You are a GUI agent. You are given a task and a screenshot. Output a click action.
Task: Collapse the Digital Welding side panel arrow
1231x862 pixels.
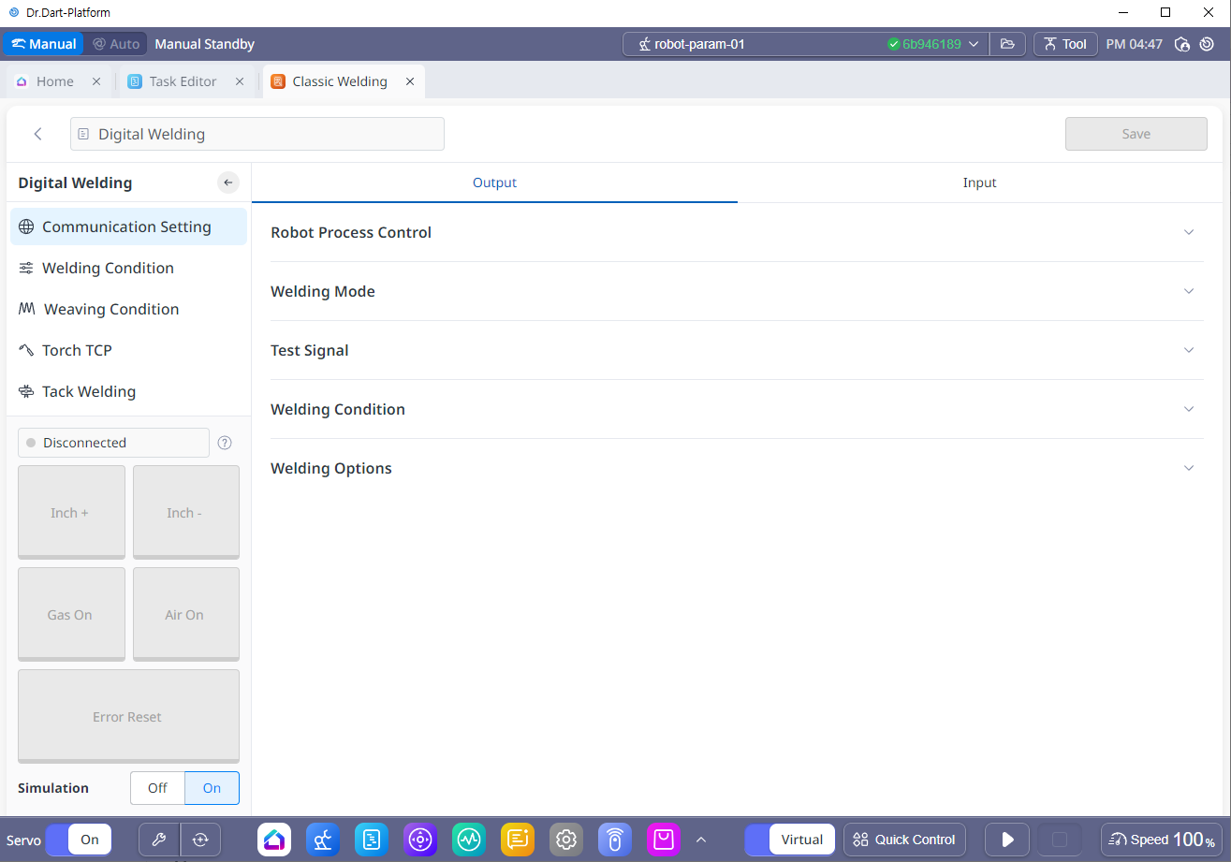tap(228, 183)
